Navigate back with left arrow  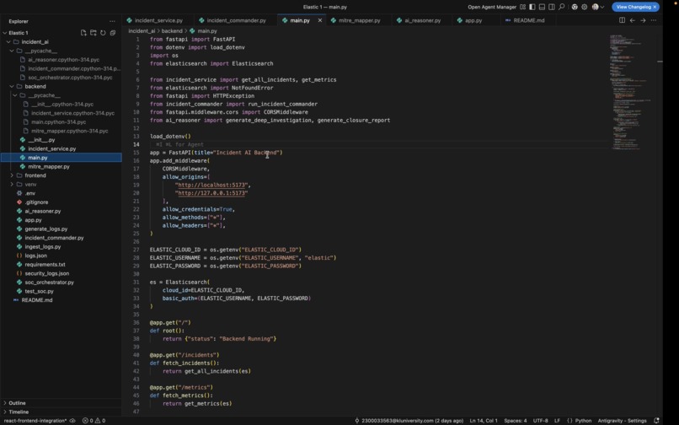point(633,20)
